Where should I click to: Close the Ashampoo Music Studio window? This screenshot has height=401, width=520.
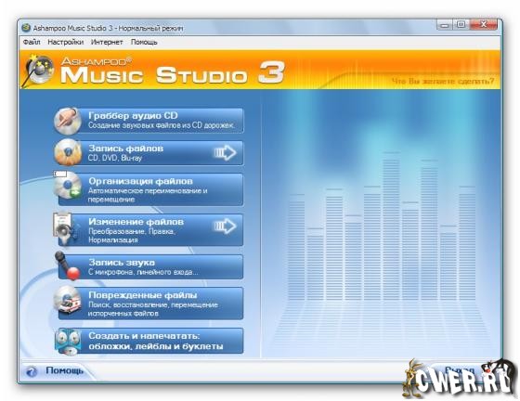click(483, 25)
